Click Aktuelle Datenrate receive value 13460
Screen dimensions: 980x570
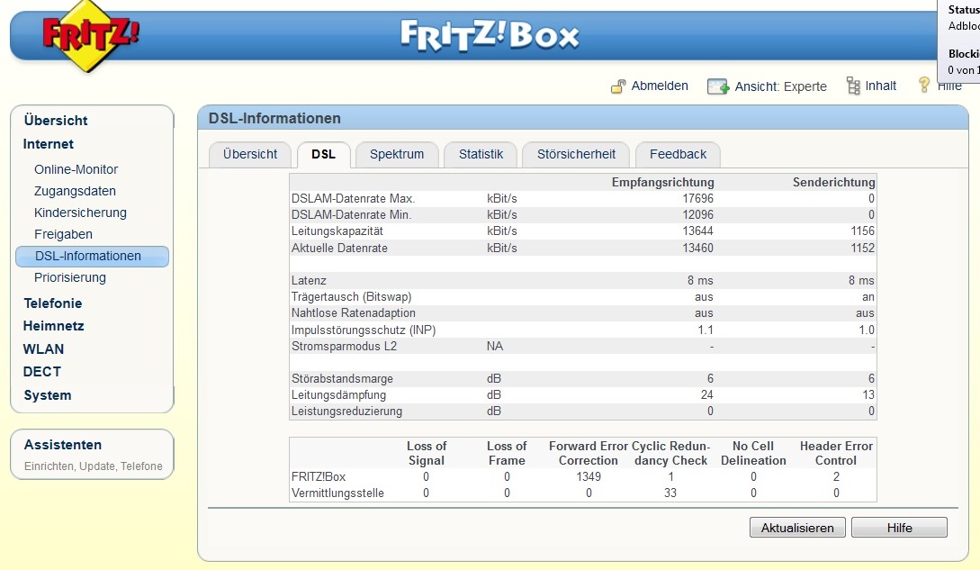697,248
